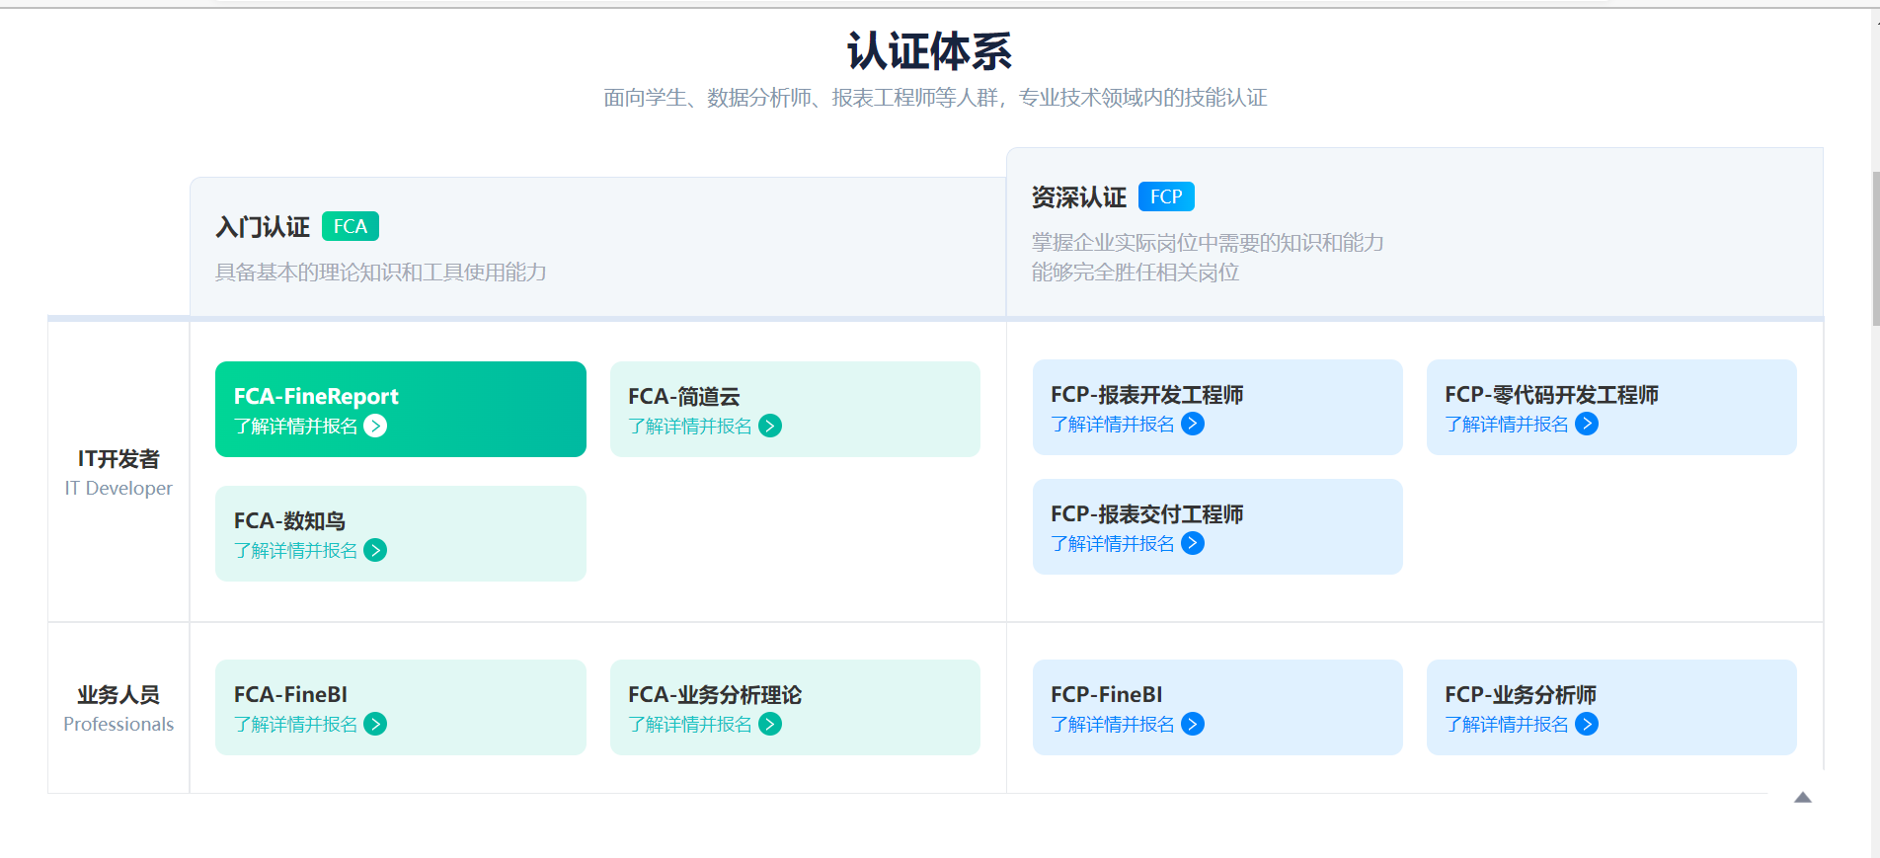Open 了解详情并报名 link under FCP-零代码开发工程师
This screenshot has width=1880, height=858.
coord(1507,424)
